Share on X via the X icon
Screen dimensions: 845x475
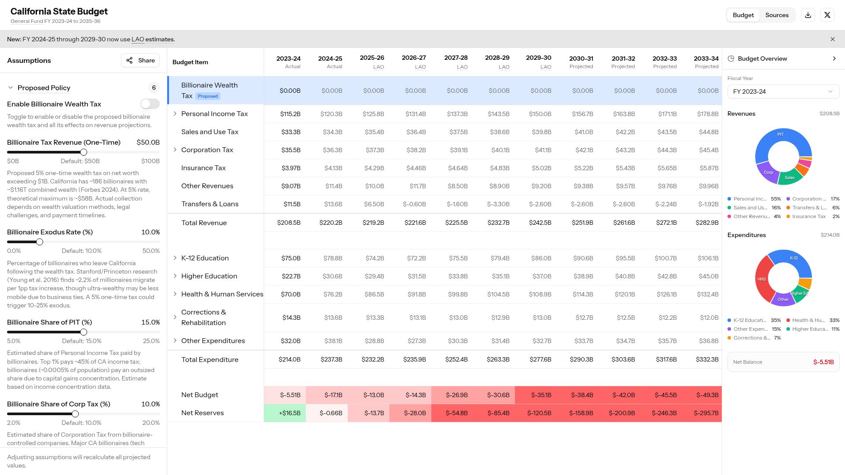point(827,15)
